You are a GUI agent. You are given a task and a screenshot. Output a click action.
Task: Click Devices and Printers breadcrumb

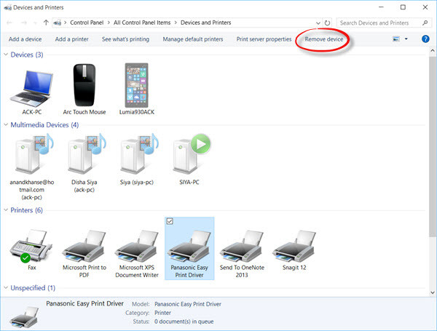pyautogui.click(x=205, y=23)
